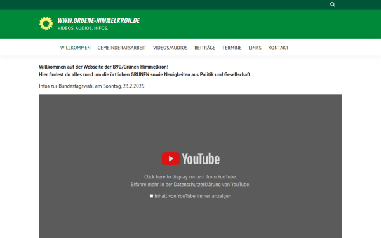381x238 pixels.
Task: Select the Willkommen menu item
Action: [x=76, y=48]
